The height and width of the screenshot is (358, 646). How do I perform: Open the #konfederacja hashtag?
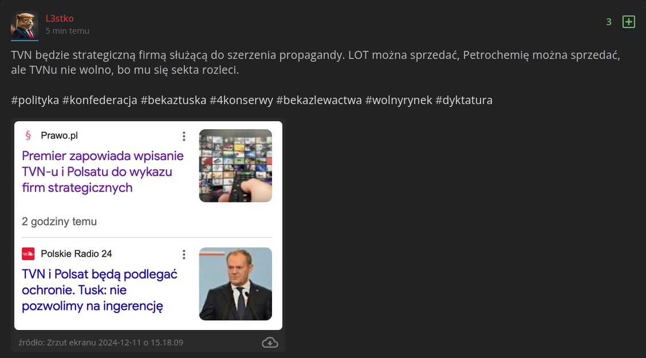tap(100, 100)
